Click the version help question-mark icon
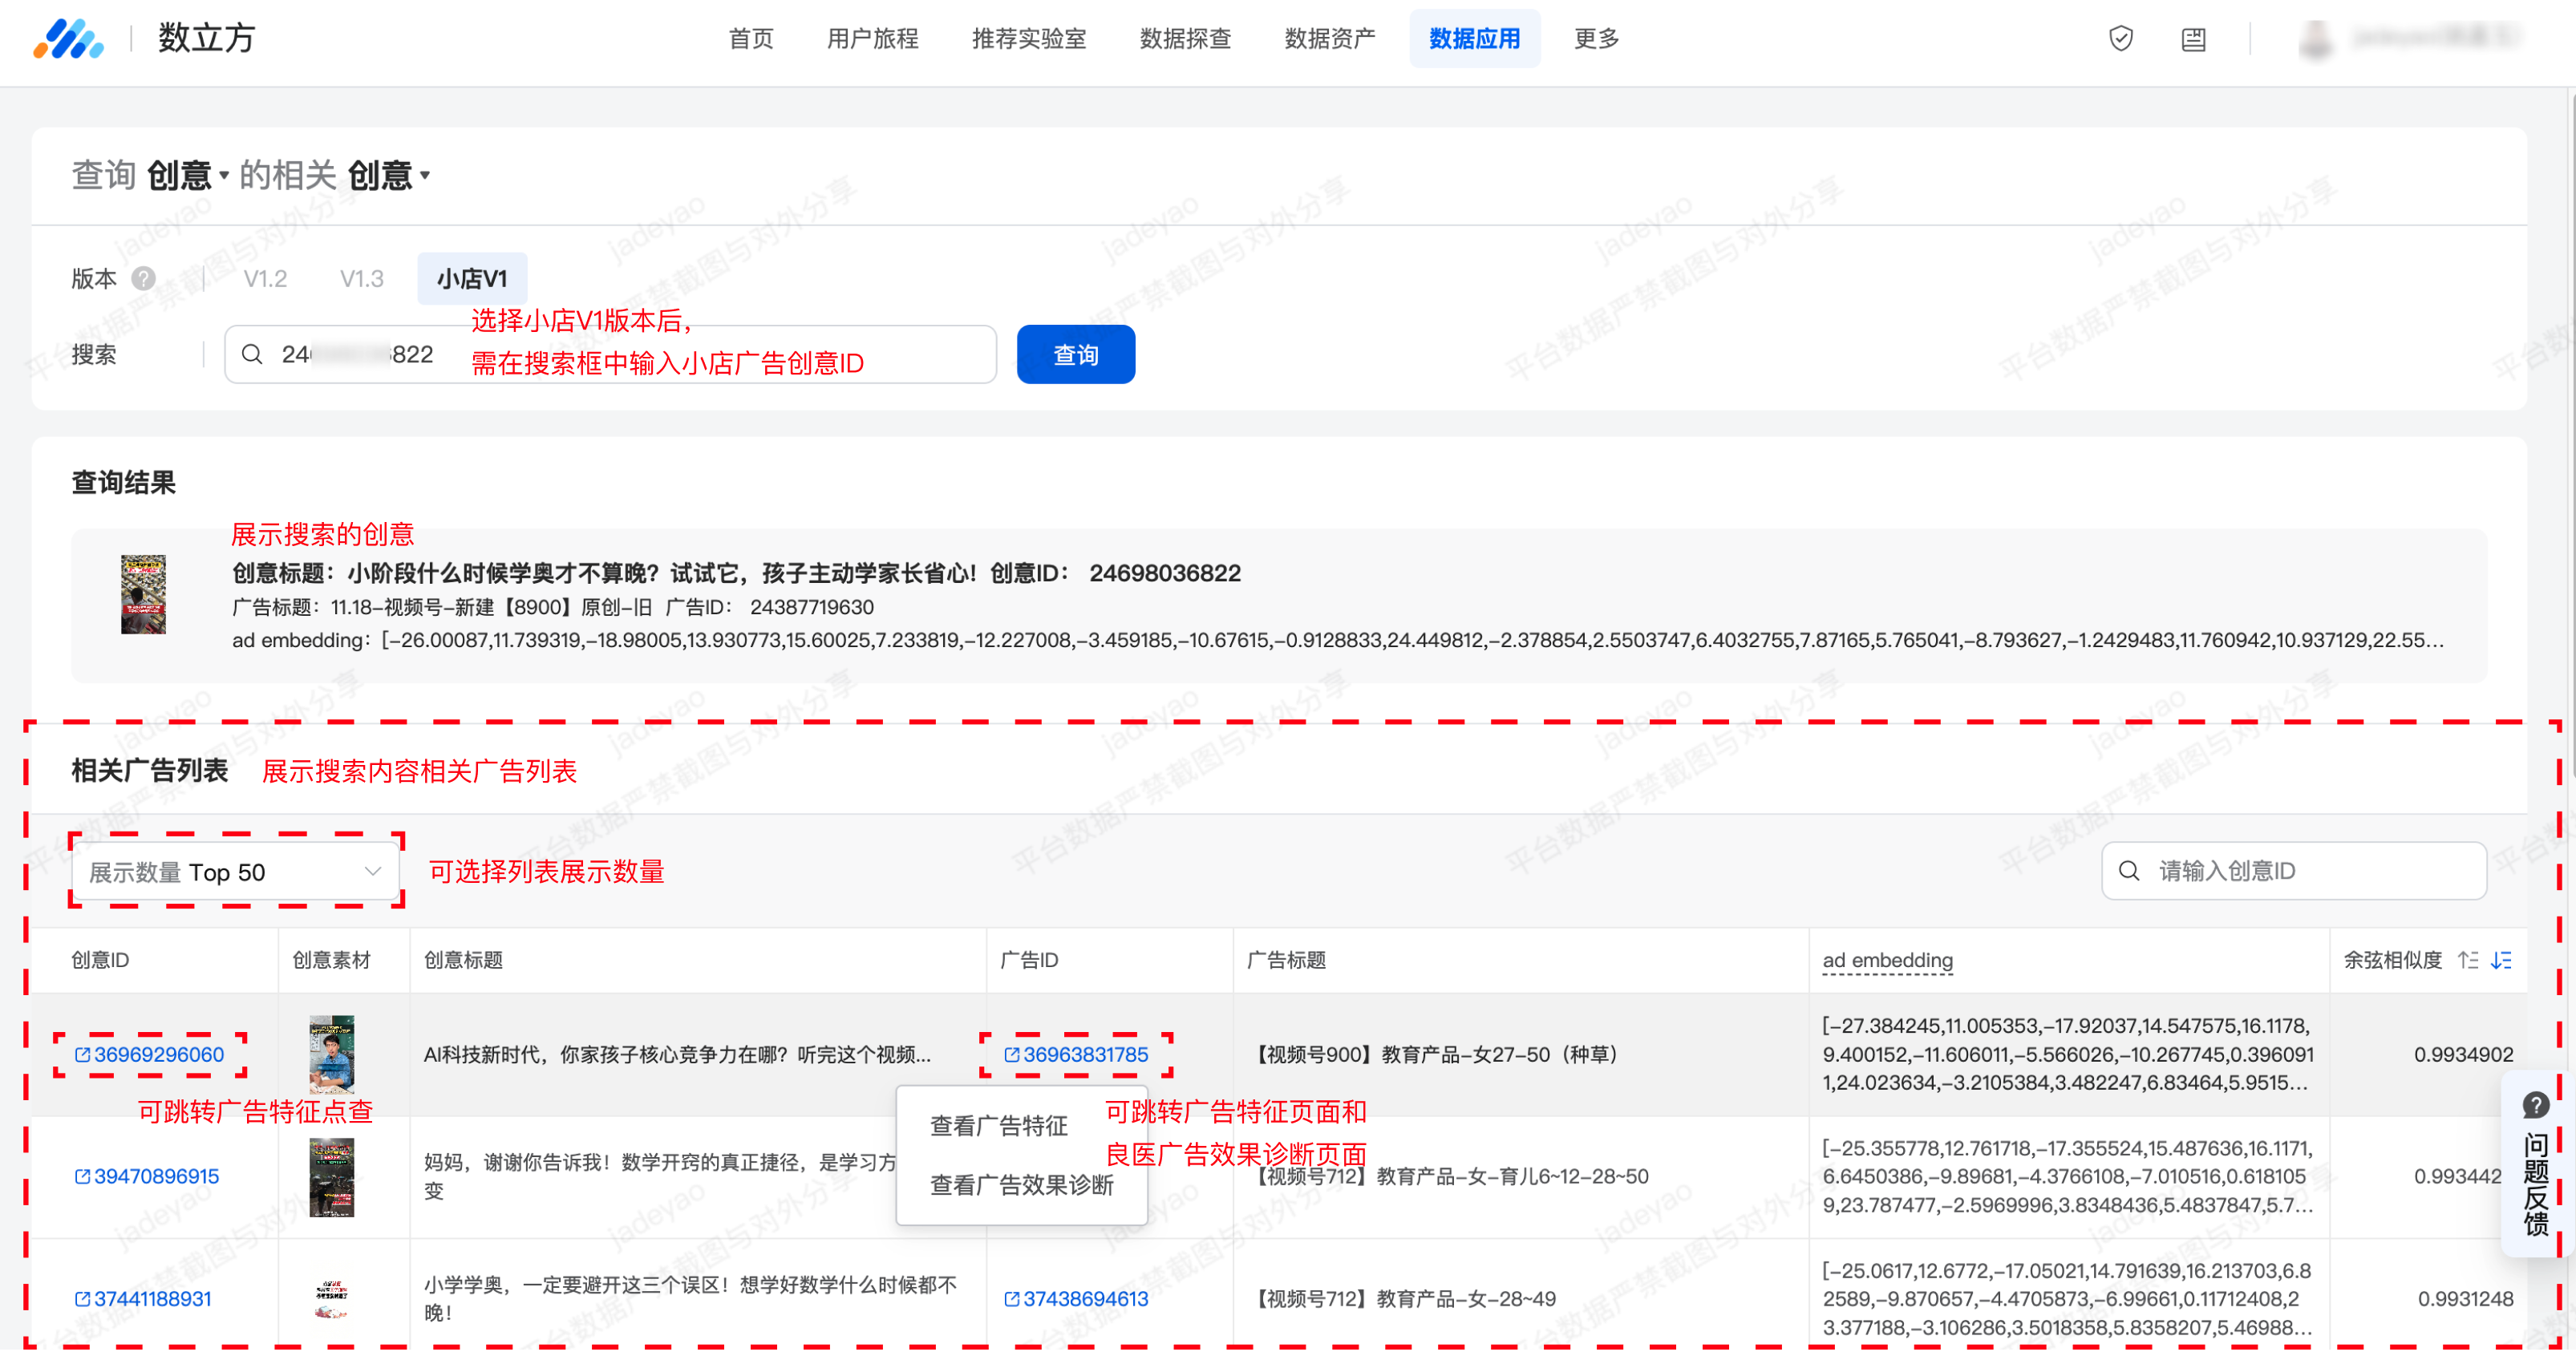Viewport: 2576px width, 1360px height. click(x=144, y=278)
